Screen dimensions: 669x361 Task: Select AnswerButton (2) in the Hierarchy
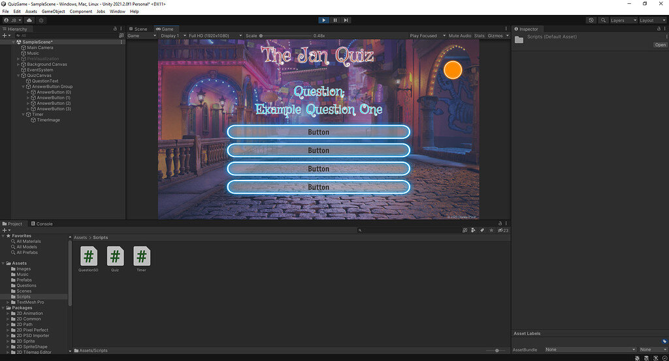coord(54,103)
